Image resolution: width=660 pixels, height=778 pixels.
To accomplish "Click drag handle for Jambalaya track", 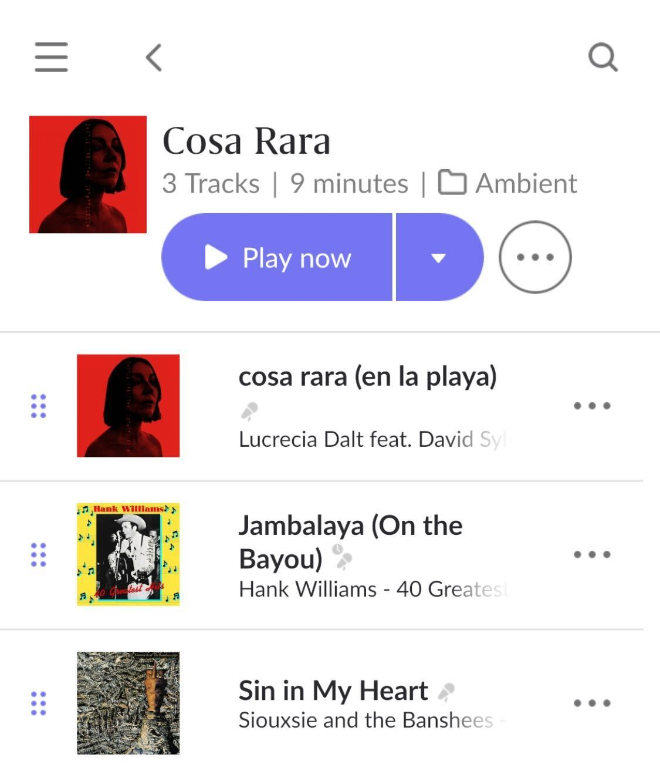I will 38,554.
